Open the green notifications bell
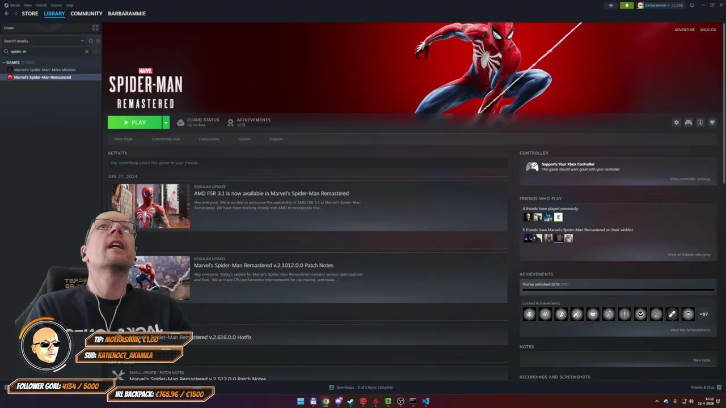The image size is (726, 408). (x=627, y=5)
